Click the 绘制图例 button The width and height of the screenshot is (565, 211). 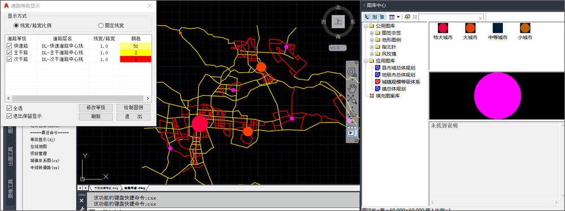pos(133,107)
